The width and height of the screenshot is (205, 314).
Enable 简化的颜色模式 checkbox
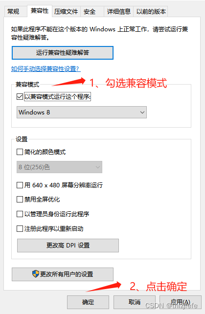coord(20,152)
